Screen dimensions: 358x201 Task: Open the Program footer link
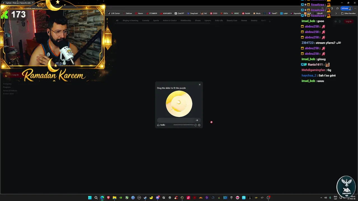click(7, 87)
